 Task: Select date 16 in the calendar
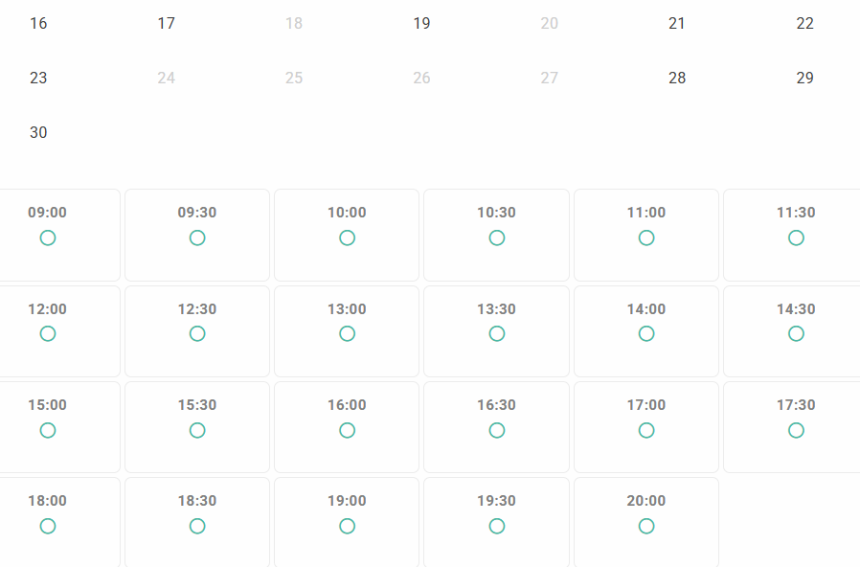(x=38, y=23)
